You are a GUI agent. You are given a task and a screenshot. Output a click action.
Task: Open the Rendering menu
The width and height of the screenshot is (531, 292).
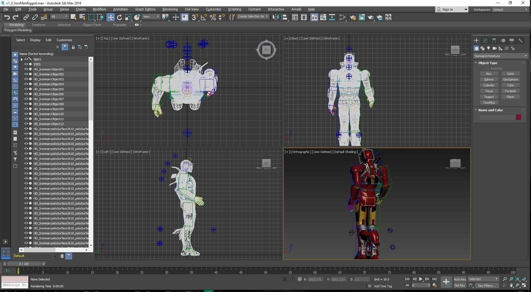(170, 9)
